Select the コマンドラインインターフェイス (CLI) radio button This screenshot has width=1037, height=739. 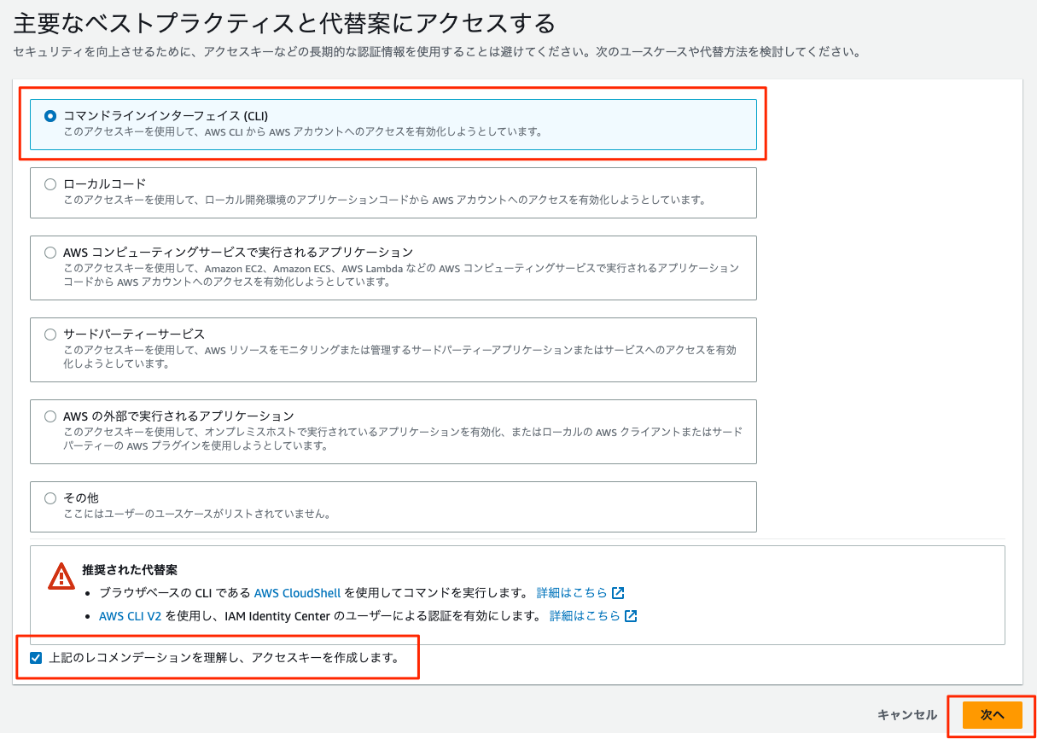click(x=50, y=115)
